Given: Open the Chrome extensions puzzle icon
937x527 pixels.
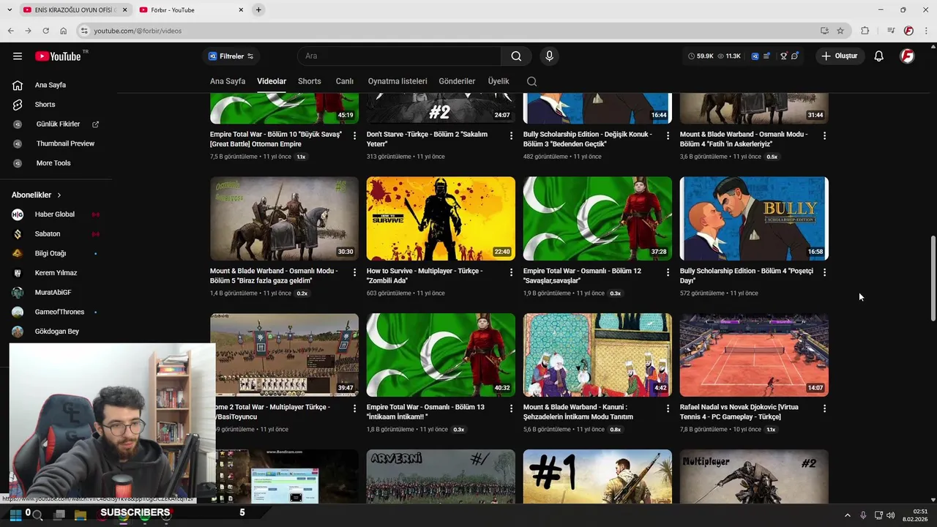Looking at the screenshot, I should click(x=865, y=31).
